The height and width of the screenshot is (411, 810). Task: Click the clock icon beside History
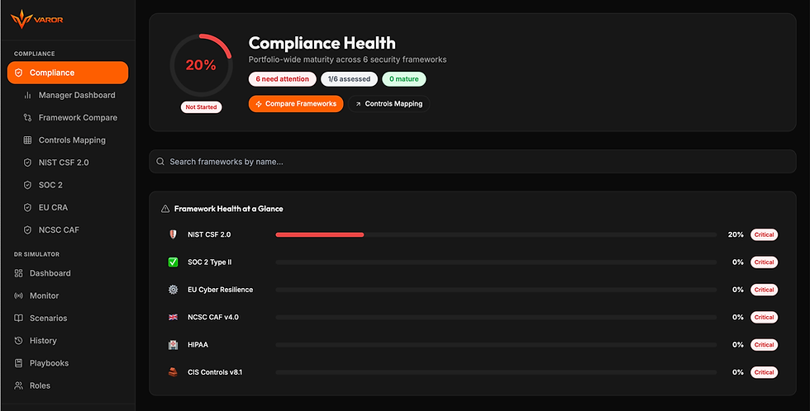click(18, 341)
